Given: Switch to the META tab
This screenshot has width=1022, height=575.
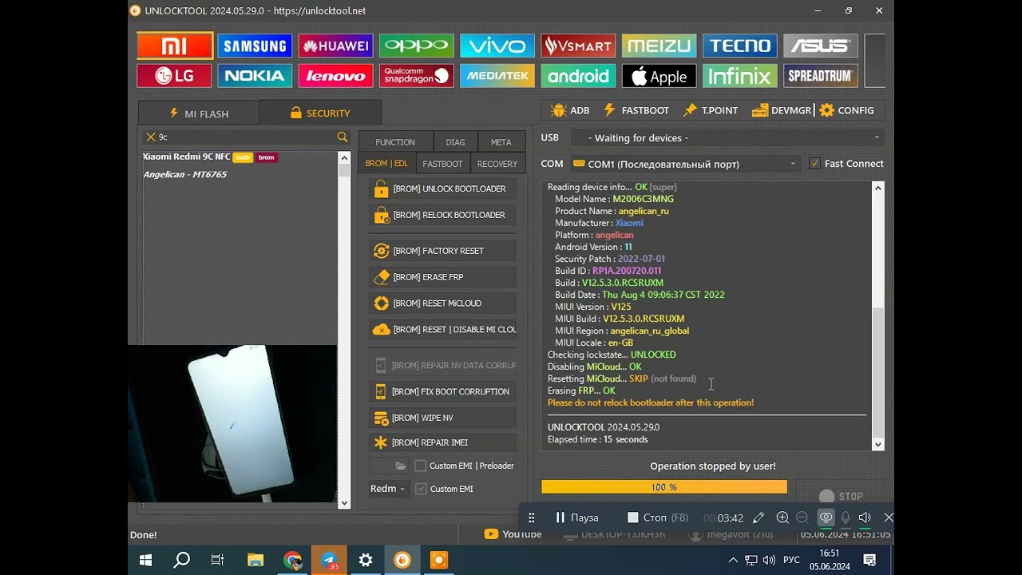Looking at the screenshot, I should click(501, 142).
